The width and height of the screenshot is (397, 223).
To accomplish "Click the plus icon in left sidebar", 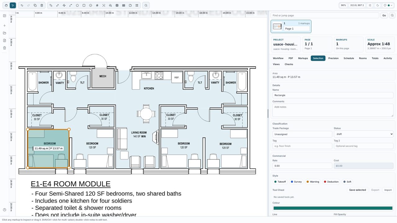I will click(4, 26).
